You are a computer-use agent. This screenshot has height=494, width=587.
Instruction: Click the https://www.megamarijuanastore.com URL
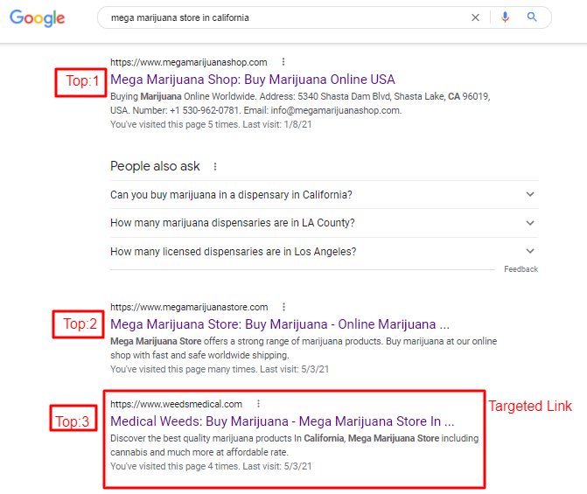pyautogui.click(x=189, y=307)
